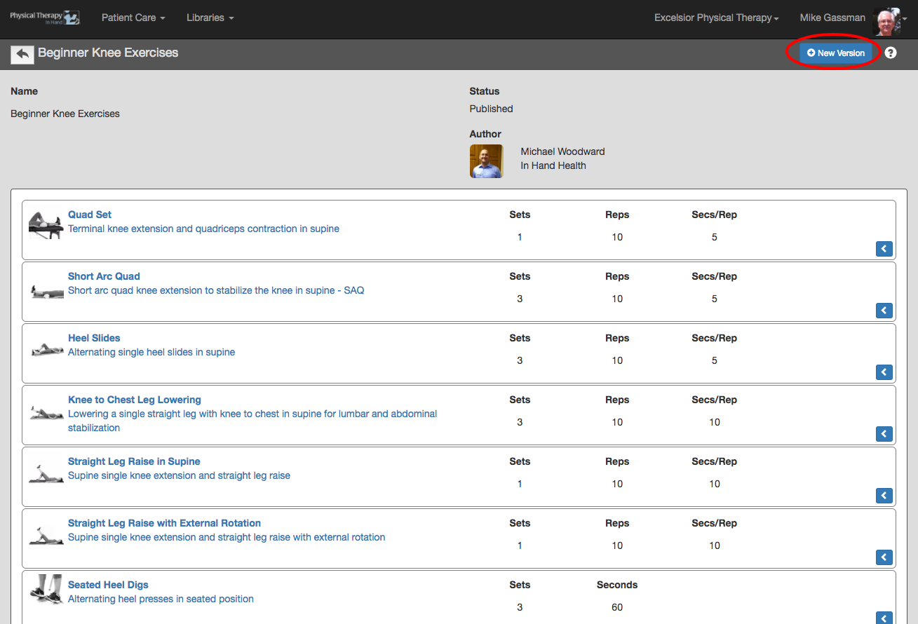The height and width of the screenshot is (624, 918).
Task: Open the Libraries menu
Action: pos(210,18)
